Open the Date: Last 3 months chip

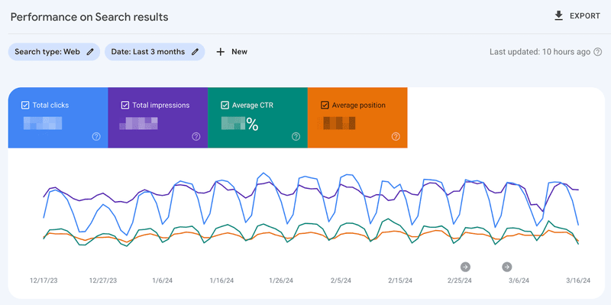pos(155,52)
